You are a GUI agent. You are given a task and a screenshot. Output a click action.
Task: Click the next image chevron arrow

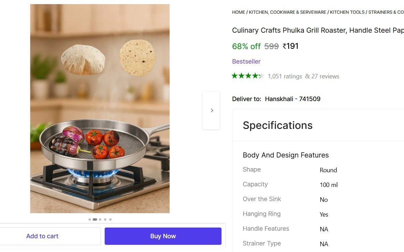(x=211, y=110)
